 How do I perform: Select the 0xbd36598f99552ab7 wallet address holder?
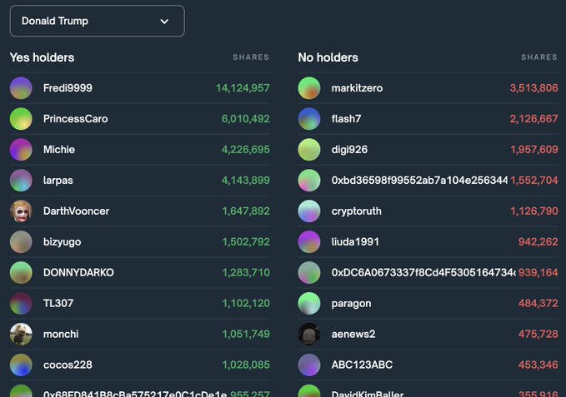click(419, 180)
